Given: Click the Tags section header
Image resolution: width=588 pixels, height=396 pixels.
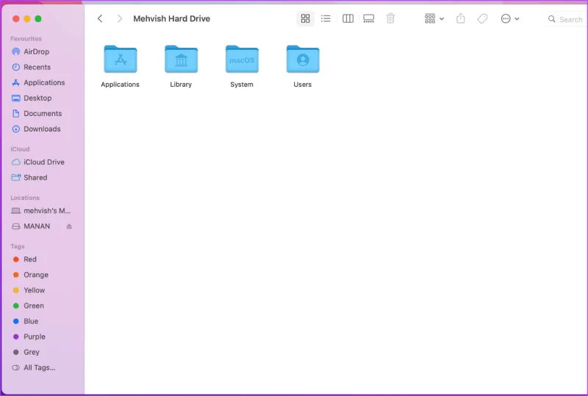Looking at the screenshot, I should [17, 246].
